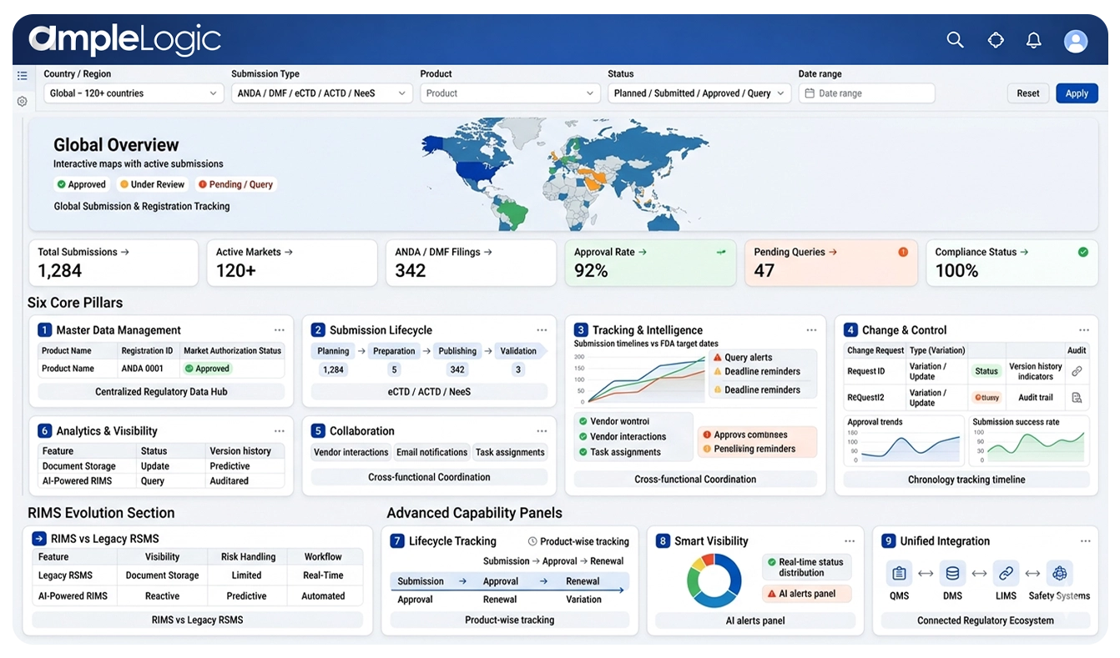Screen dimensions: 1120x658
Task: Click the Smart Visibility donut chart
Action: pyautogui.click(x=714, y=580)
